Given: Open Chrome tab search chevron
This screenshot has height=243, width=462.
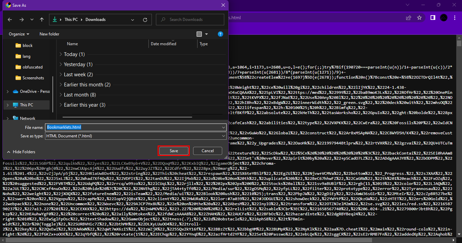Looking at the screenshot, I should (408, 5).
